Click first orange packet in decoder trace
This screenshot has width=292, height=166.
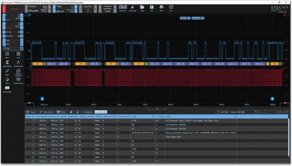pos(38,64)
